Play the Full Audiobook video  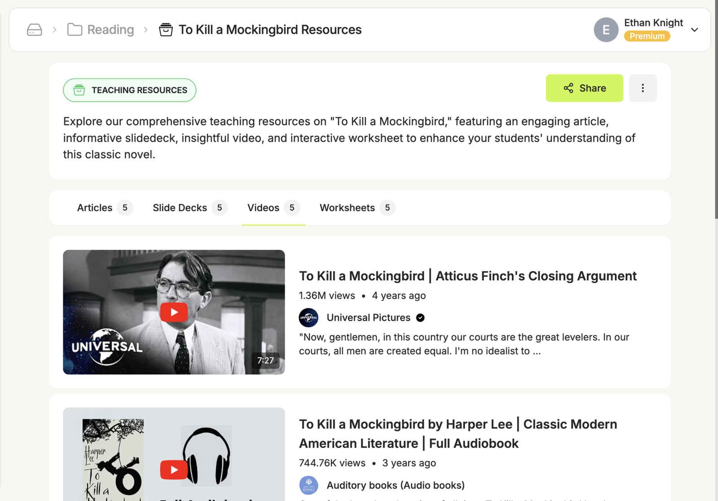pos(174,470)
